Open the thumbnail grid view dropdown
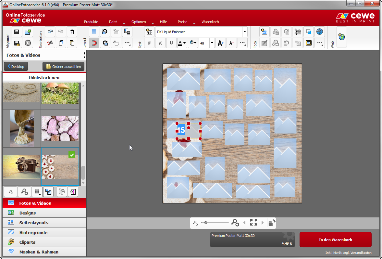382x259 pixels. click(38, 192)
